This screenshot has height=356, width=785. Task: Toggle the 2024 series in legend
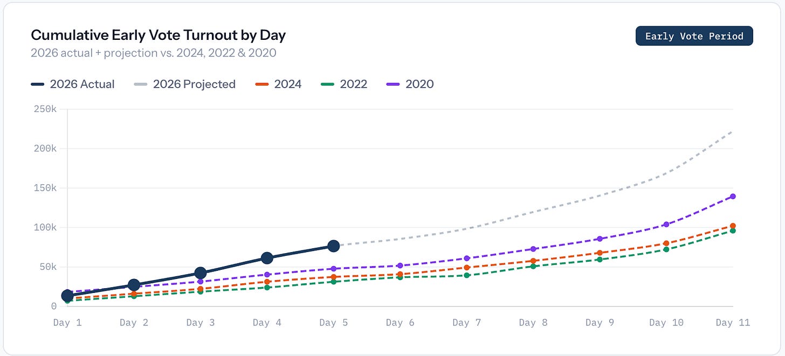click(279, 84)
